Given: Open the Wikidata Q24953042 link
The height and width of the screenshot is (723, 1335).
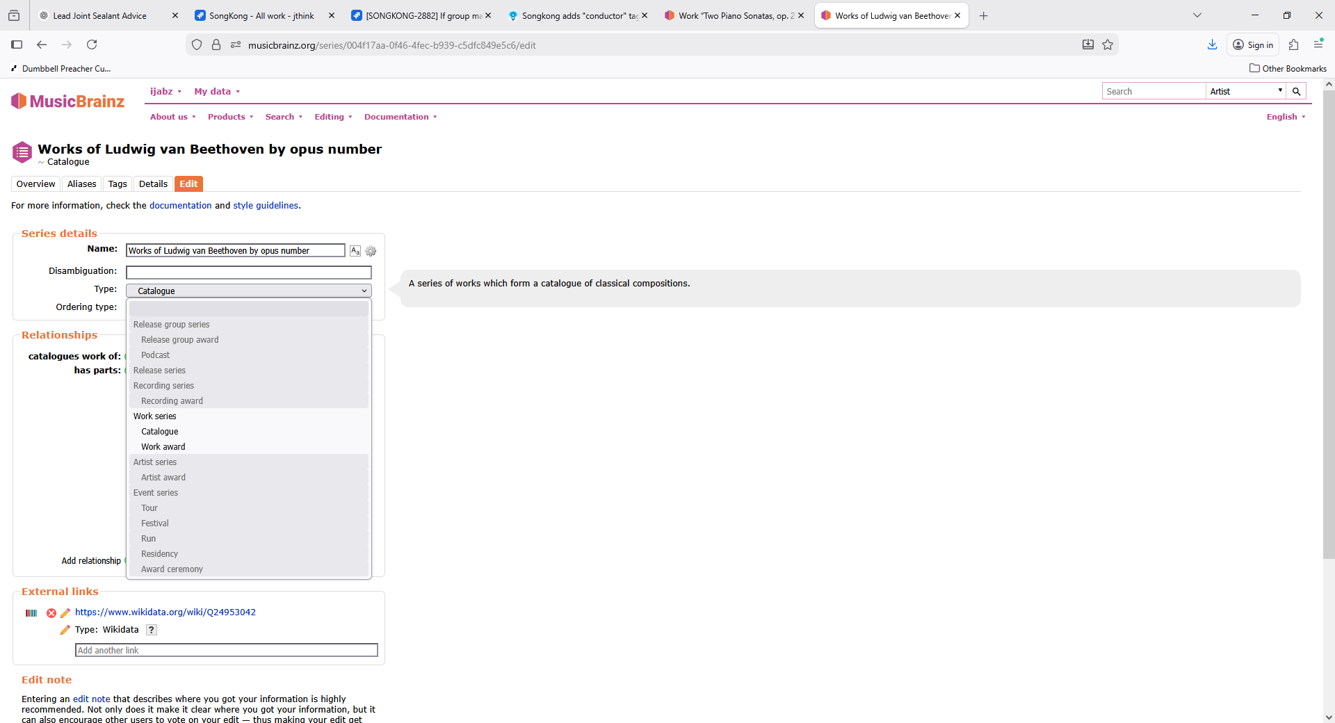Looking at the screenshot, I should click(x=165, y=612).
